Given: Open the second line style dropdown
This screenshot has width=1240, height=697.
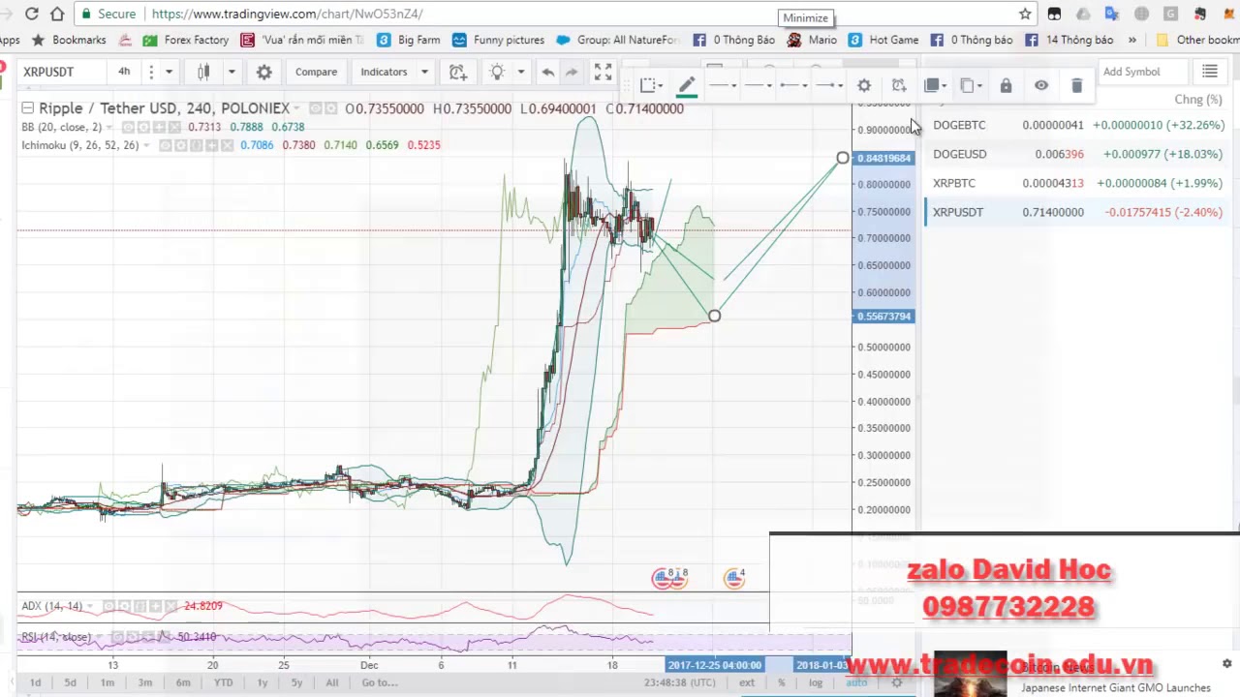Looking at the screenshot, I should click(x=758, y=85).
